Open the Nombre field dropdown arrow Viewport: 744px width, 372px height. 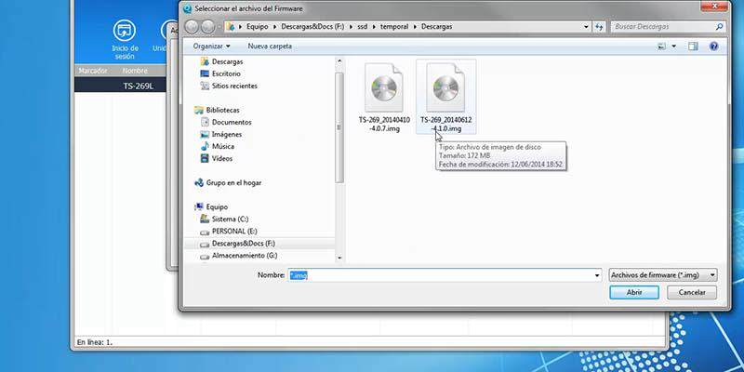(x=597, y=275)
